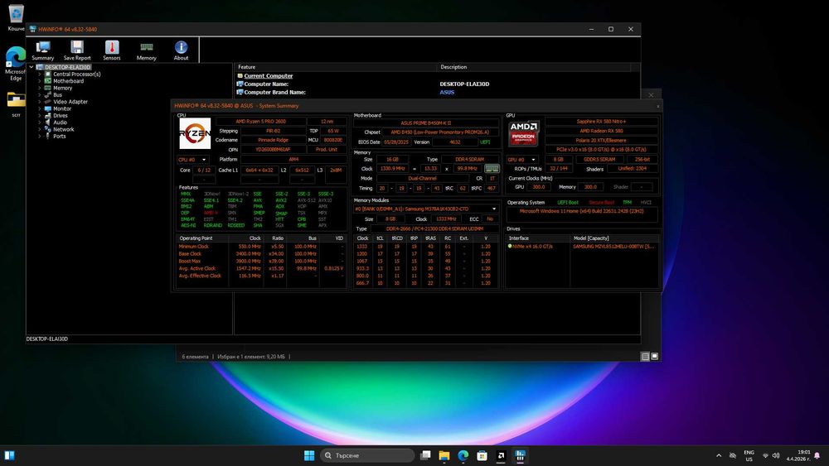Expand the Bus tree node
This screenshot has height=466, width=829.
[x=40, y=94]
